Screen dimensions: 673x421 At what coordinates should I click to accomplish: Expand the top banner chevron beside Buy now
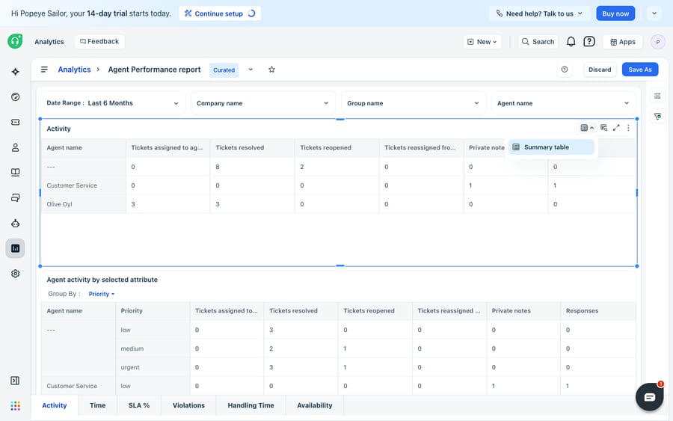[654, 13]
